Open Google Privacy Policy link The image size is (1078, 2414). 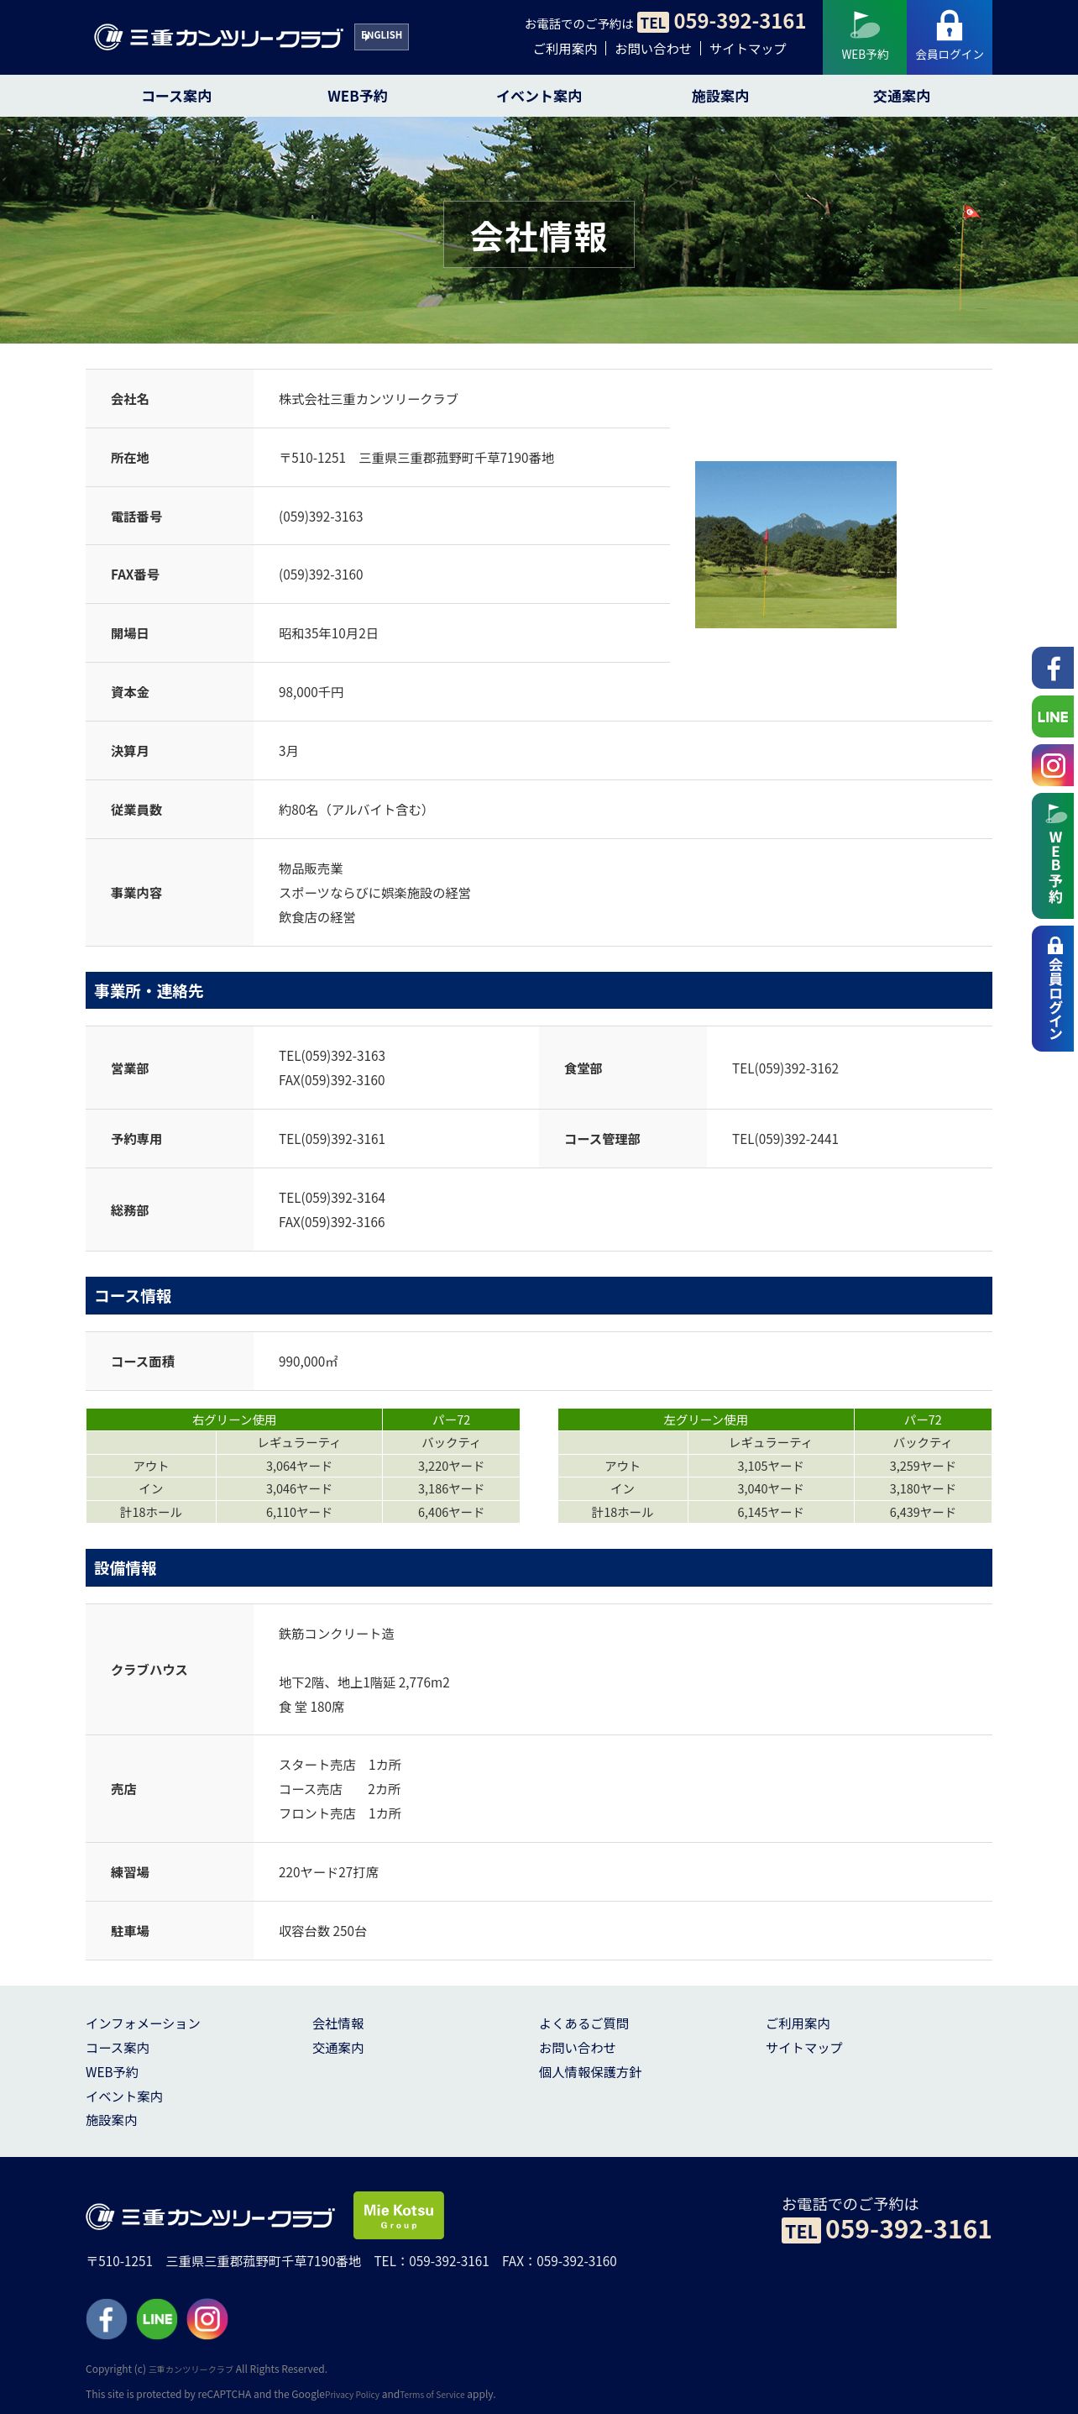pyautogui.click(x=352, y=2395)
